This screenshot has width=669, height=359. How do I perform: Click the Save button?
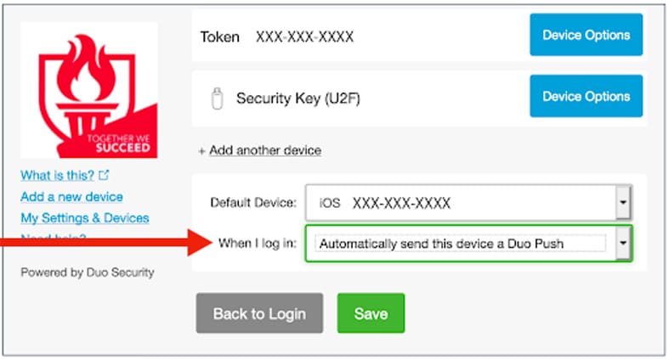[x=371, y=313]
